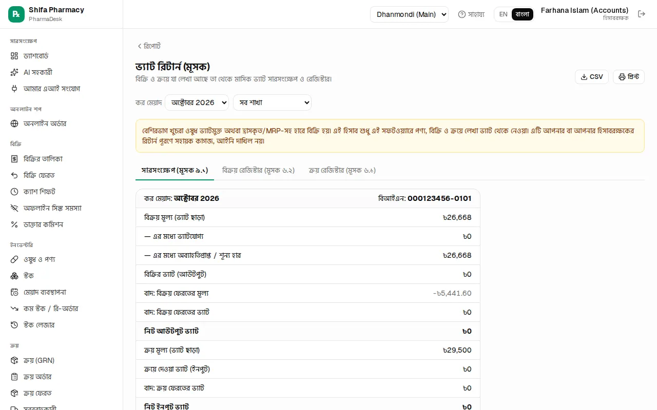Open the সাহায্য help link
This screenshot has height=410, width=657.
pos(471,14)
